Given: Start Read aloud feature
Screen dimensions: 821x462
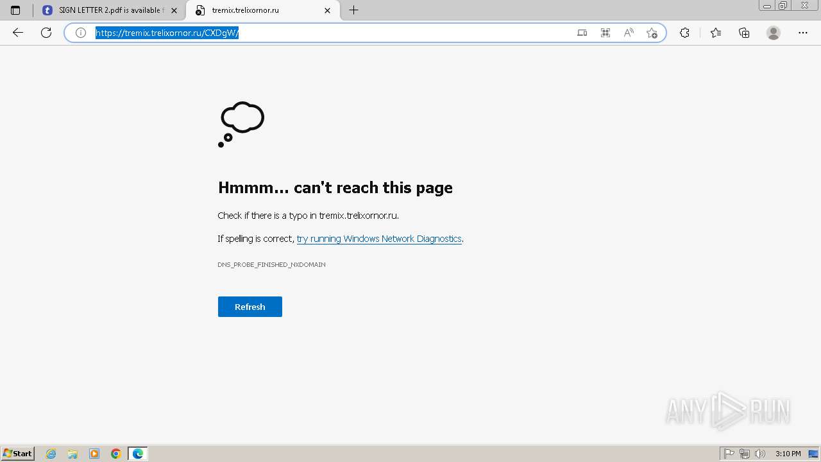Looking at the screenshot, I should (x=629, y=33).
